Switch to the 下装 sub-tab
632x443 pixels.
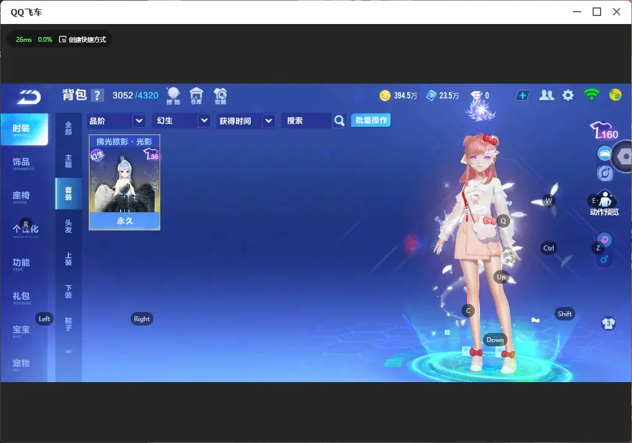pos(68,292)
